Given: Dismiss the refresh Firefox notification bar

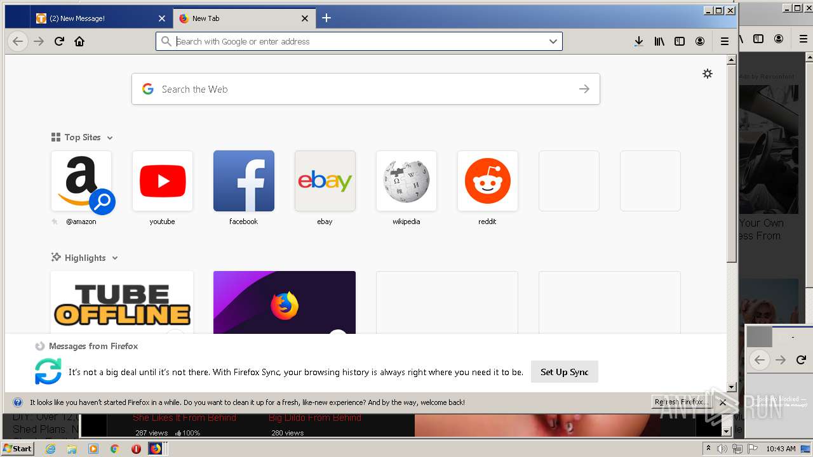Looking at the screenshot, I should [723, 402].
